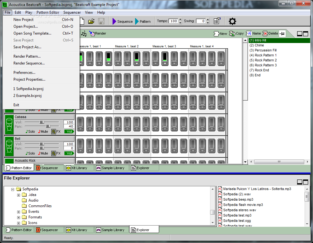Switch to lower Pattern Editor tab
The image size is (313, 243).
(x=19, y=230)
